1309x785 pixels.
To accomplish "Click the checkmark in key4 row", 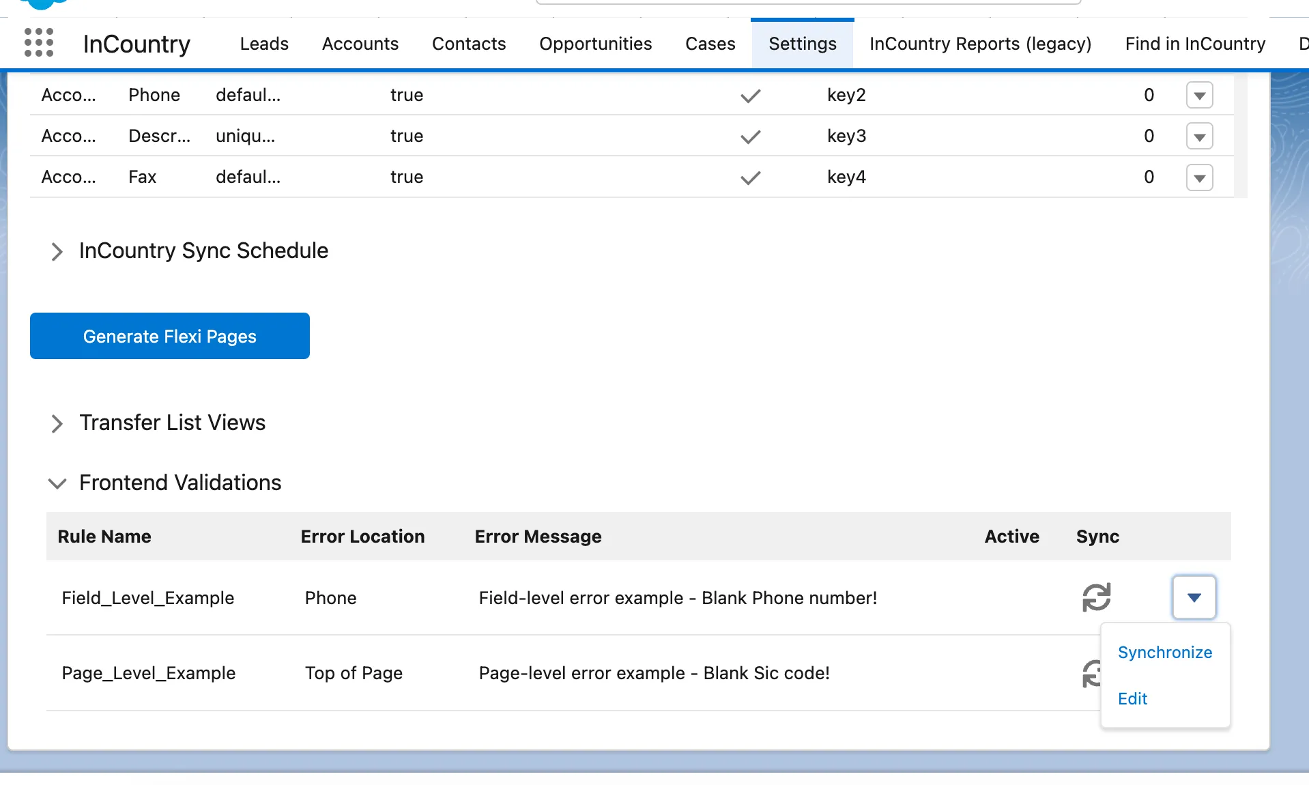I will click(750, 177).
